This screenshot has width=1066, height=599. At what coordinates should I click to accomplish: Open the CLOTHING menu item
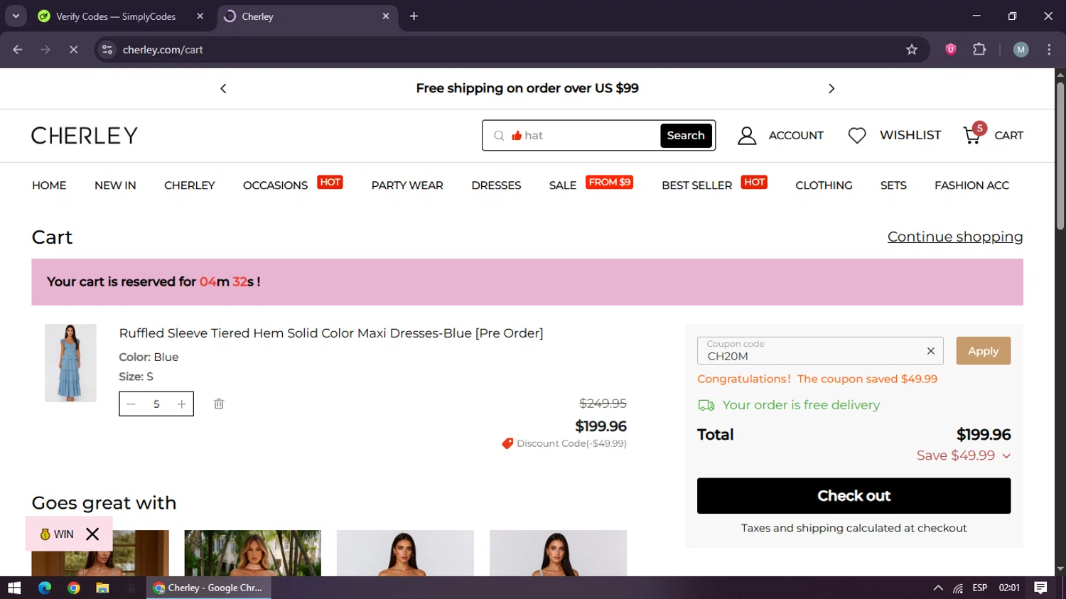click(824, 185)
